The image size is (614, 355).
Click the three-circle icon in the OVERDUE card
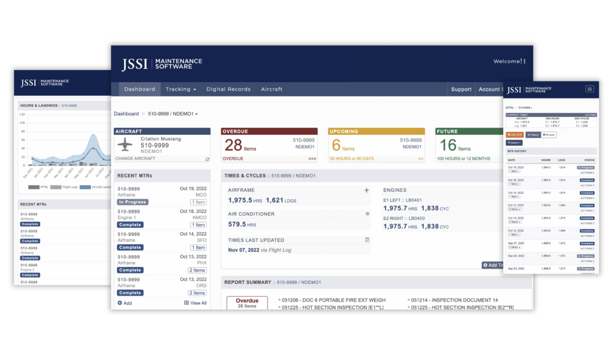[x=312, y=159]
